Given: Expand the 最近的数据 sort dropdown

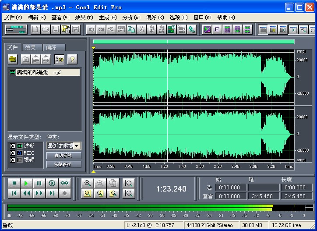Looking at the screenshot, I should (77, 146).
